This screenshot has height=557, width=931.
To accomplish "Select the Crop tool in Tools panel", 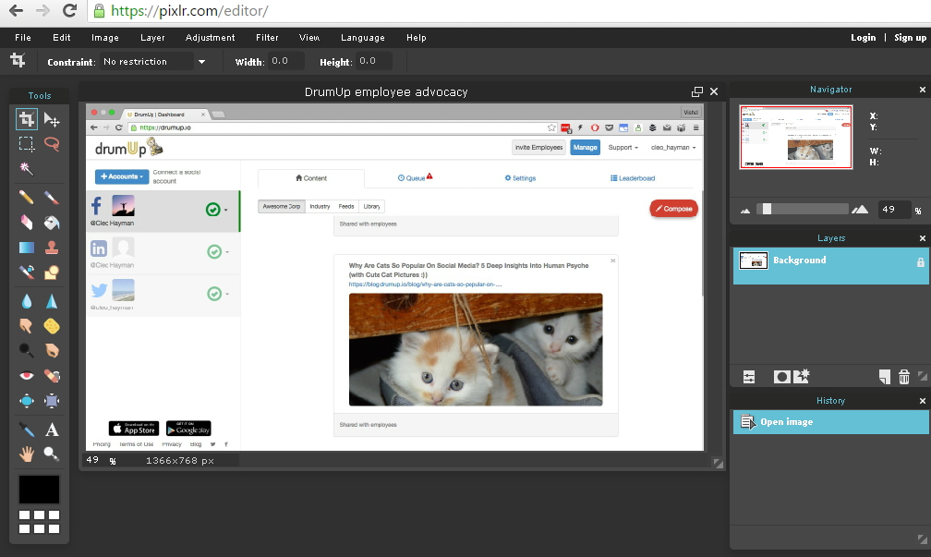I will click(x=26, y=119).
